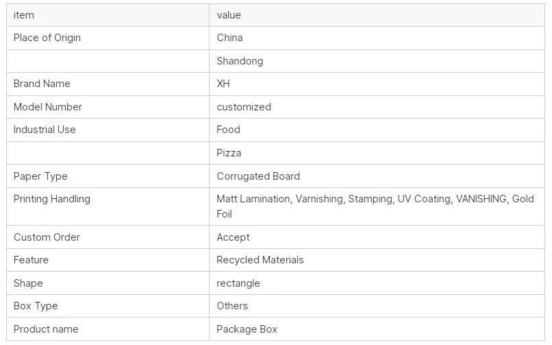Select the 'Place of Origin' label cell

click(x=108, y=38)
